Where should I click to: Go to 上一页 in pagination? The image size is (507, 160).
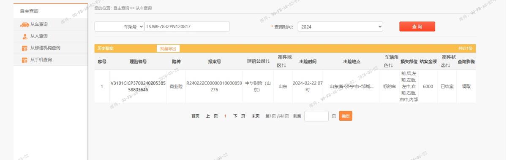[x=212, y=116]
